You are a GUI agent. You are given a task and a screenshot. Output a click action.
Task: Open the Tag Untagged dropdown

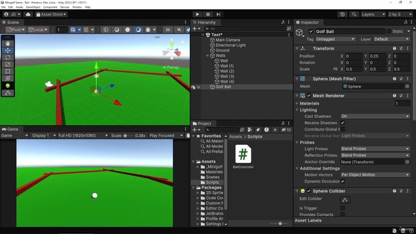[335, 39]
